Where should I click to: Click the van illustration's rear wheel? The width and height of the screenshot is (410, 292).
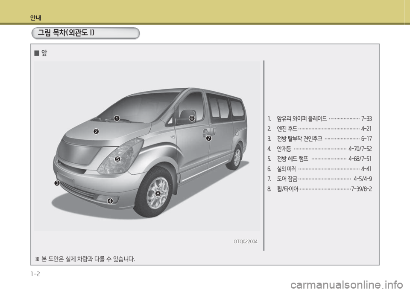(x=236, y=157)
